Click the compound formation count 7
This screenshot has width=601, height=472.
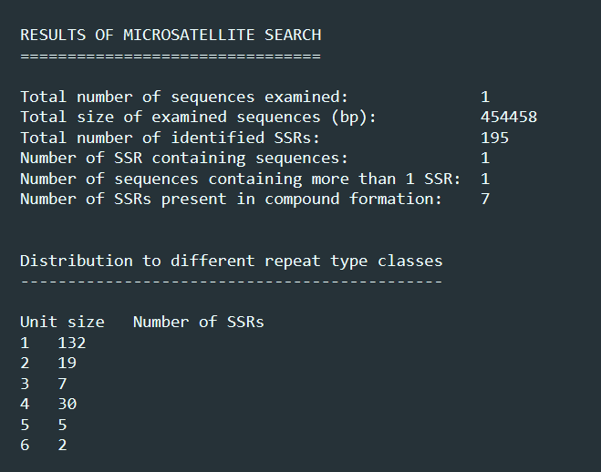485,199
